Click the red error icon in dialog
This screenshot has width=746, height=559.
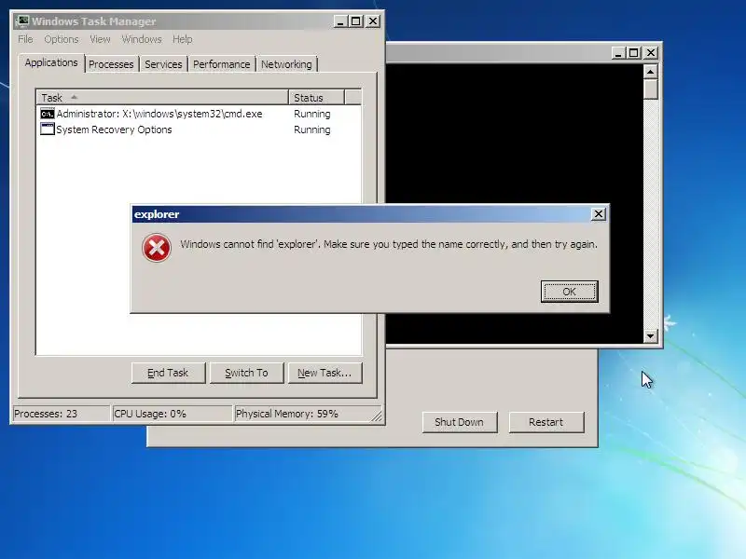click(x=157, y=248)
